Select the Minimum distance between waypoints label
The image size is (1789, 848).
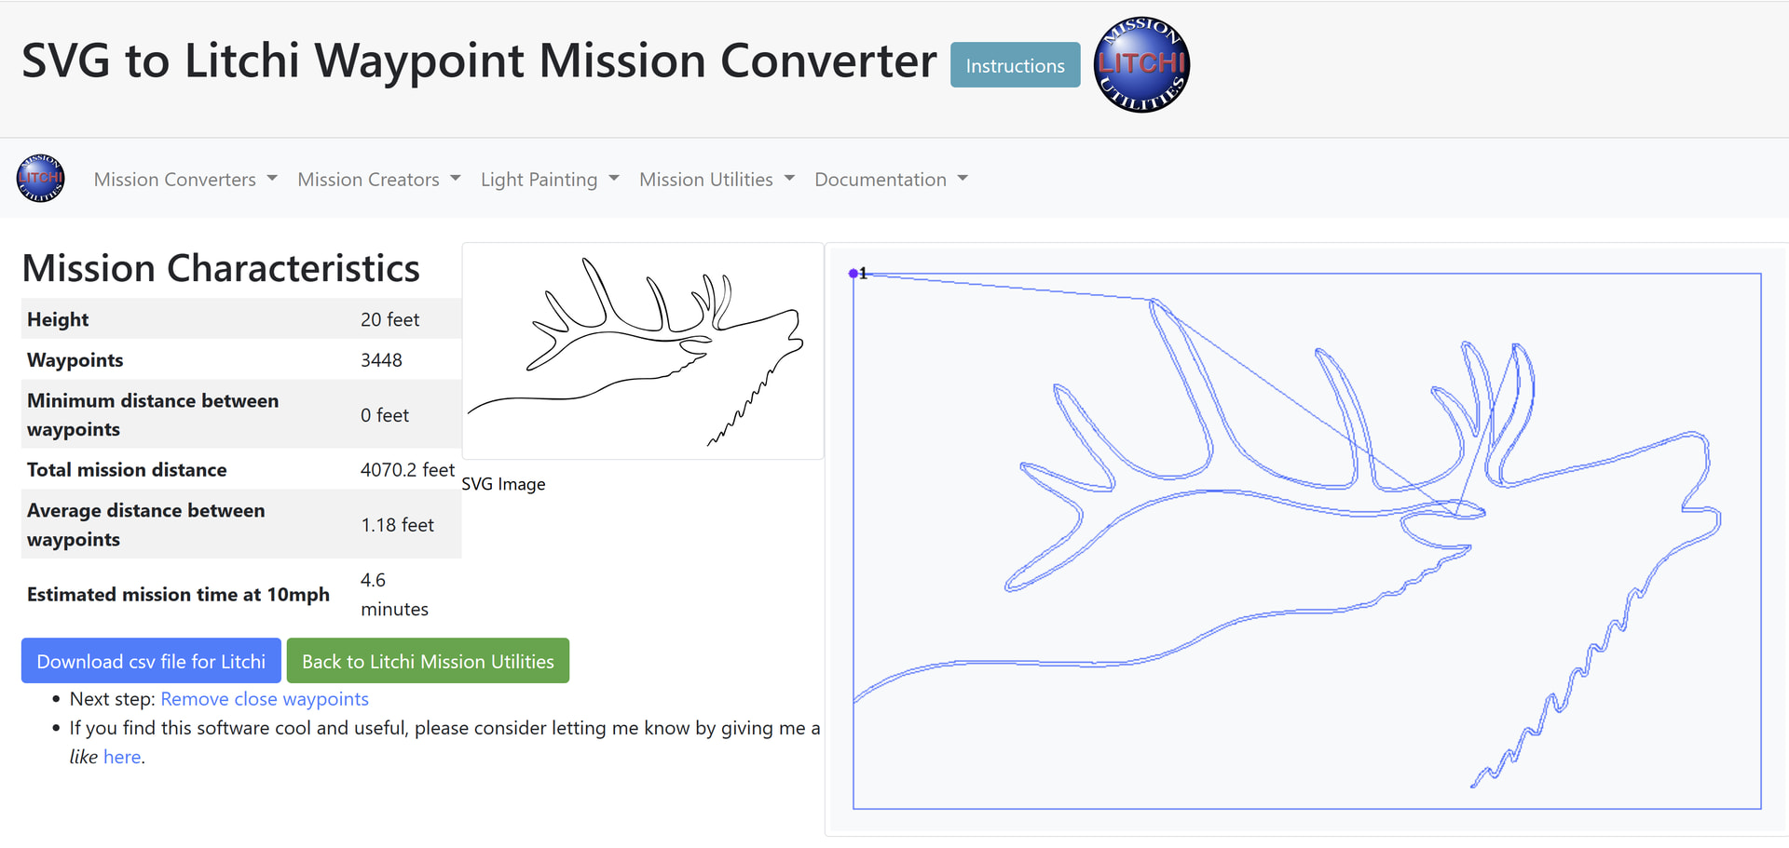[x=153, y=415]
